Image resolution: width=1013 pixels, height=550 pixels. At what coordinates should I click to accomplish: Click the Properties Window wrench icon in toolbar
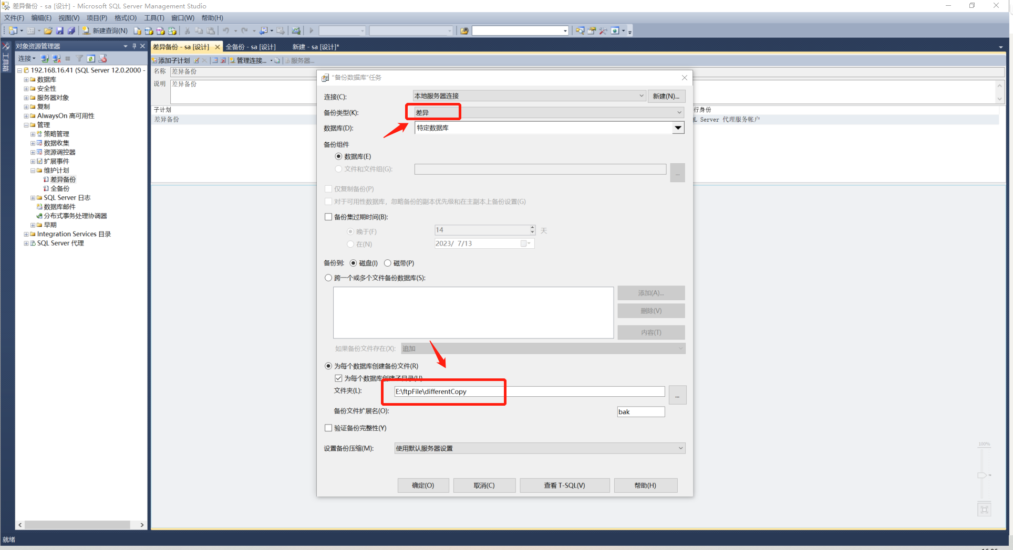[603, 30]
